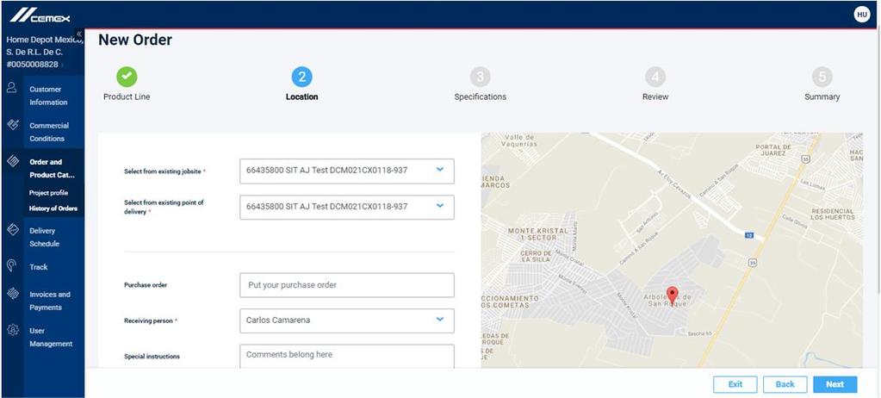Click step 5 Summary circle
The height and width of the screenshot is (398, 881).
(822, 77)
